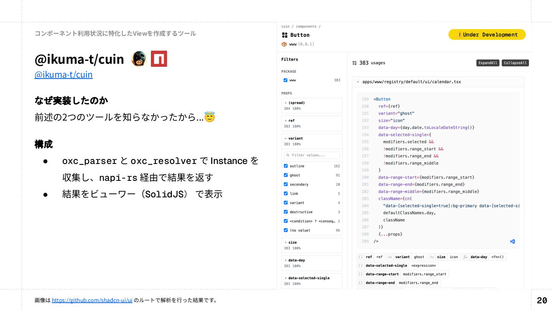Click the size icon prop tag
Viewport: 553px width, 311px height.
(x=444, y=257)
